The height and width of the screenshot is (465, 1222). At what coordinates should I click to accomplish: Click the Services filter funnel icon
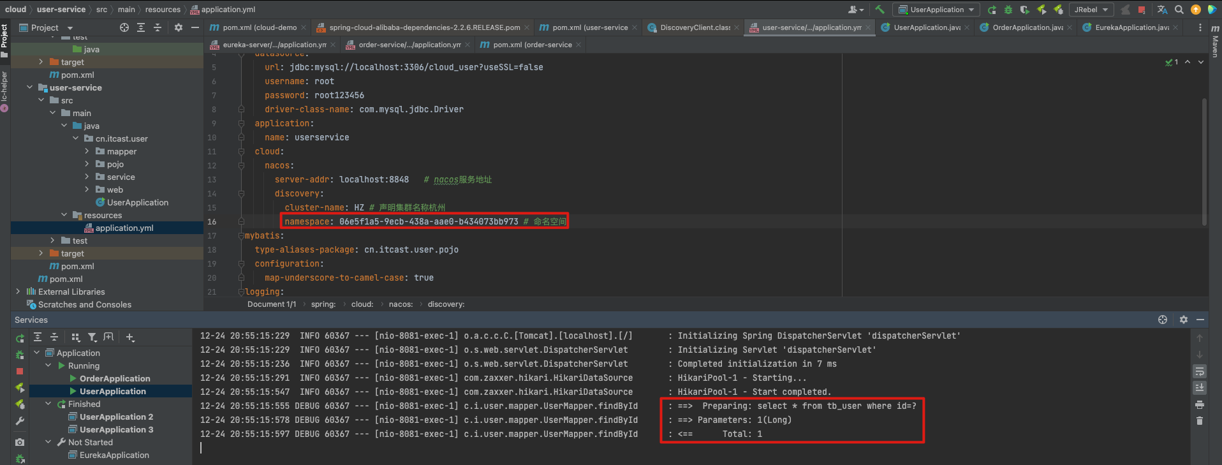[x=92, y=337]
